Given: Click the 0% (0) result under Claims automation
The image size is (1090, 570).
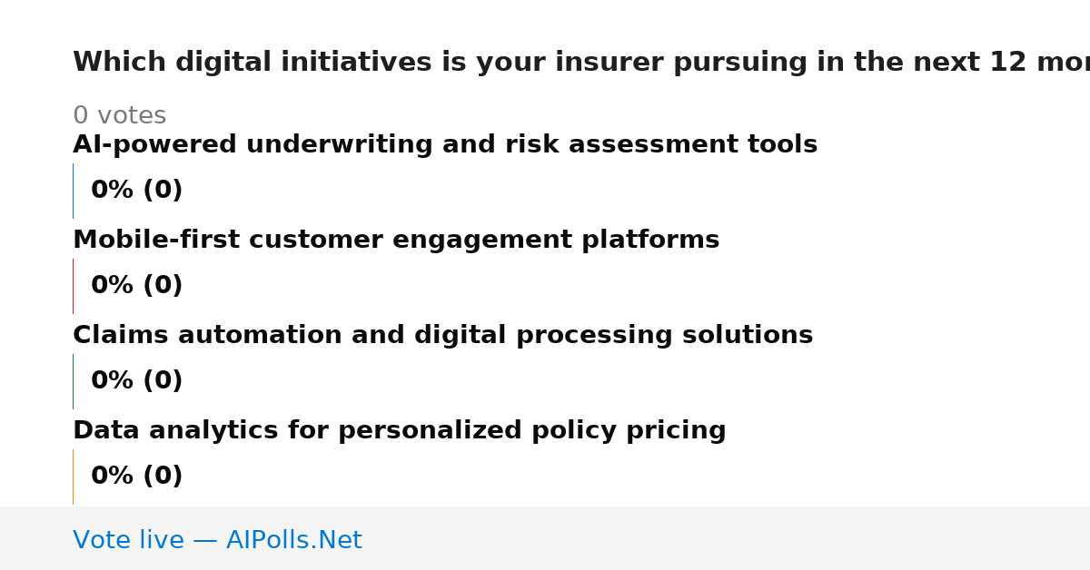Looking at the screenshot, I should point(137,381).
